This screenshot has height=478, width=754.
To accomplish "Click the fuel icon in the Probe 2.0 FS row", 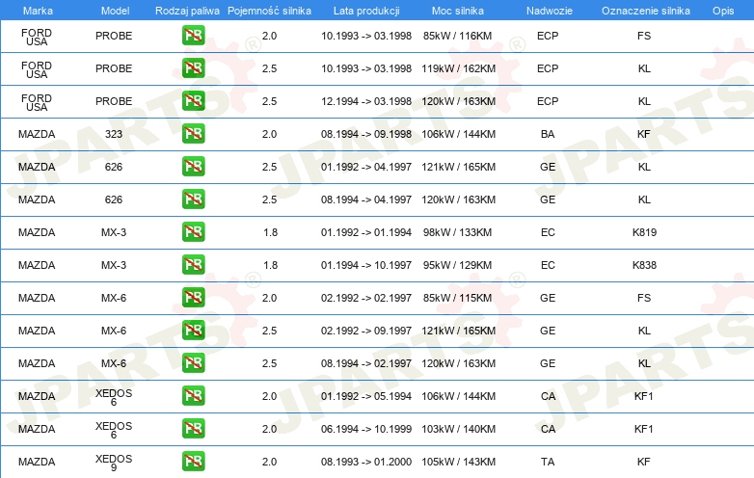I will pos(193,36).
